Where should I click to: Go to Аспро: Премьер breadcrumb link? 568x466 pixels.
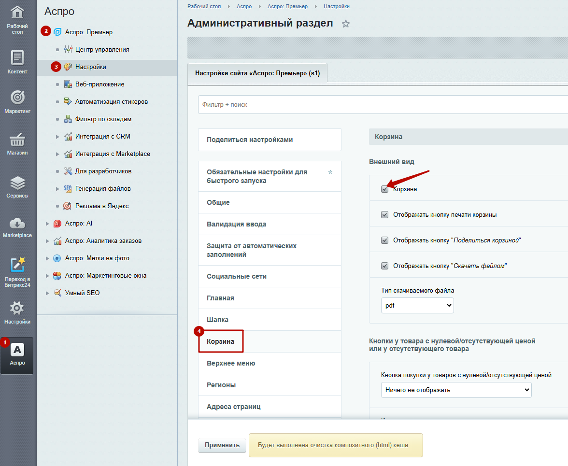pos(288,6)
